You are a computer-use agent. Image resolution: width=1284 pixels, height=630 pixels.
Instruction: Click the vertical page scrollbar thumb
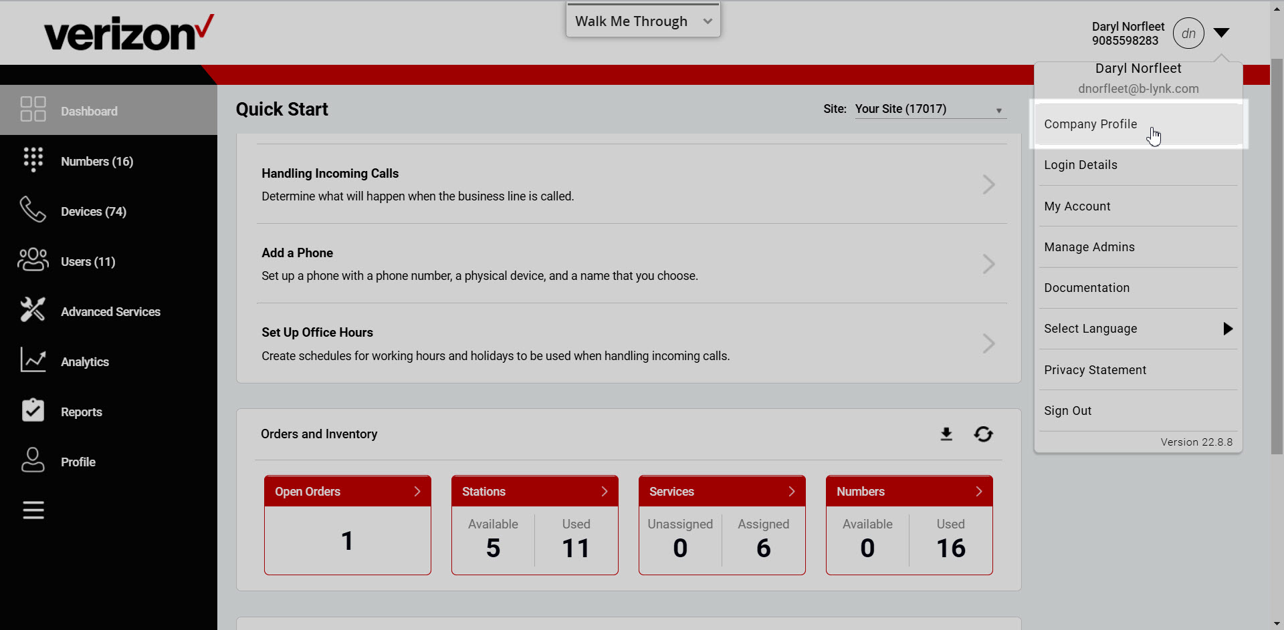[x=1277, y=257]
